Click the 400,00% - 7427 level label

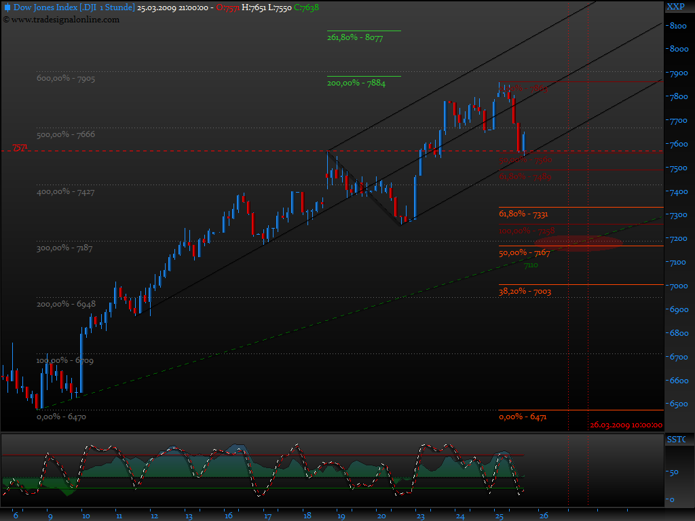(x=66, y=192)
